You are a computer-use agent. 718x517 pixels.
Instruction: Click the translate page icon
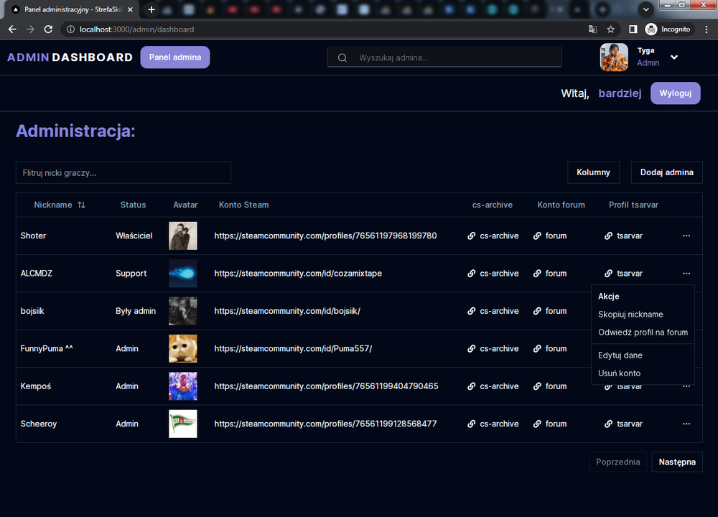(x=592, y=29)
